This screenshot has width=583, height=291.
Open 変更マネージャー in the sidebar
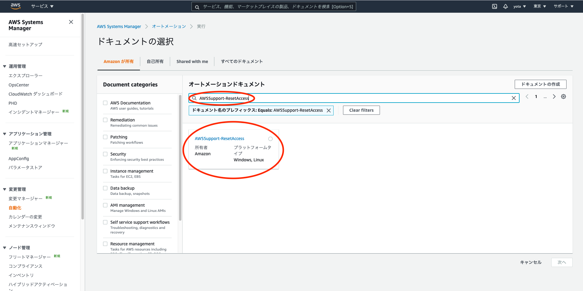(x=26, y=199)
